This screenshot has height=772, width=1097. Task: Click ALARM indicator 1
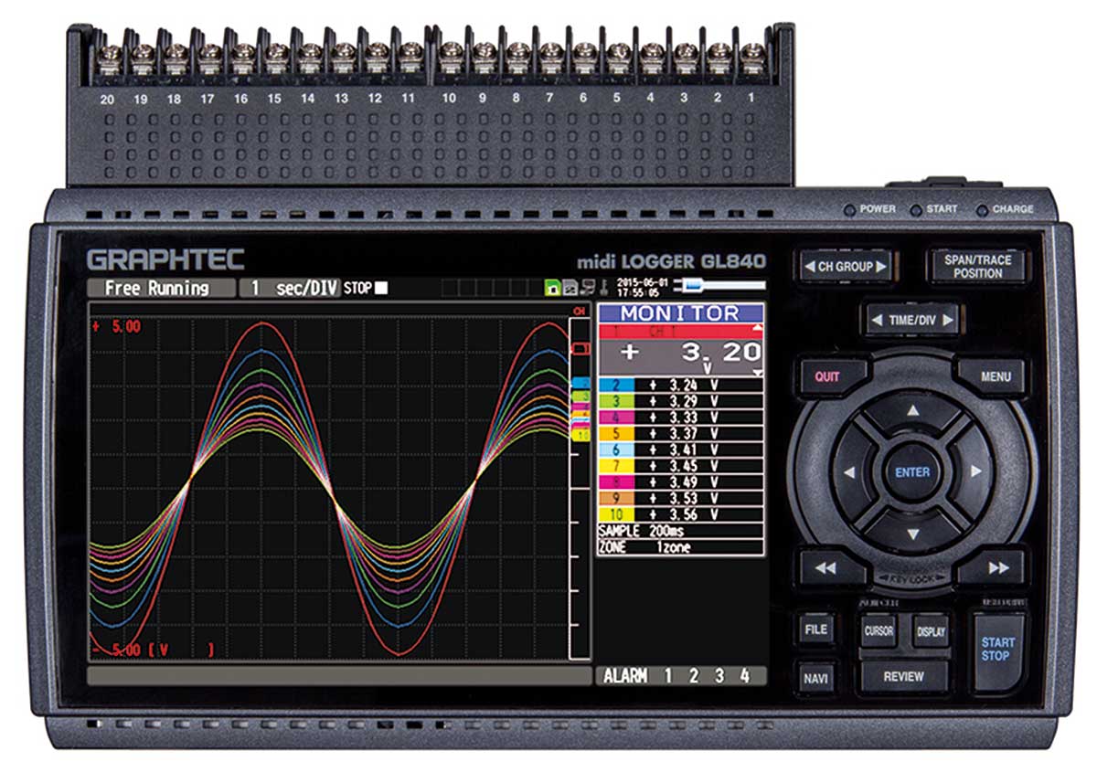tap(667, 676)
